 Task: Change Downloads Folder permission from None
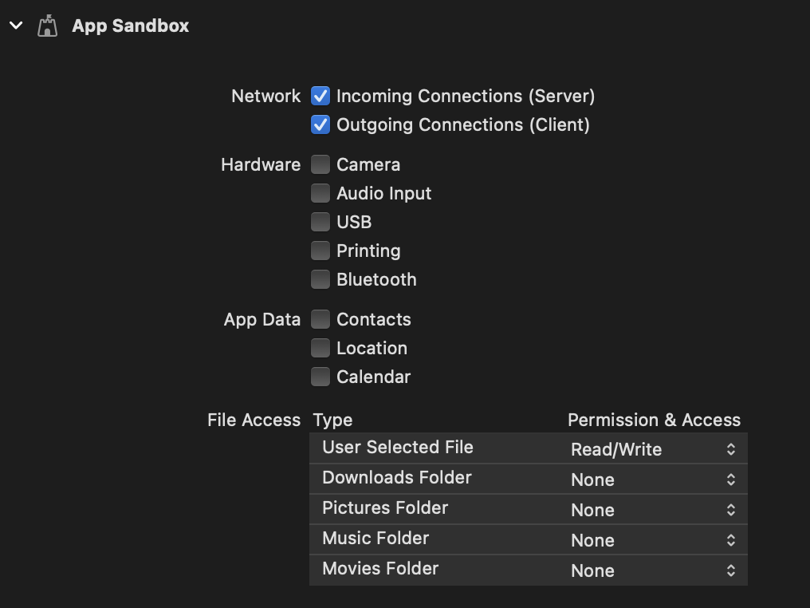tap(732, 480)
